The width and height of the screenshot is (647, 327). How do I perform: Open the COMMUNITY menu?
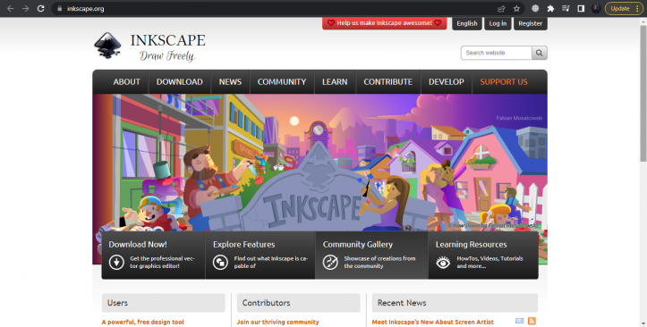click(282, 82)
